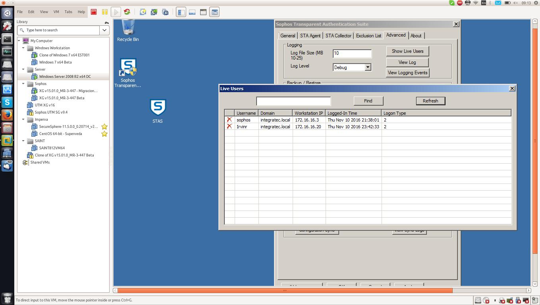Switch to the General tab
This screenshot has width=540, height=305.
[x=288, y=36]
